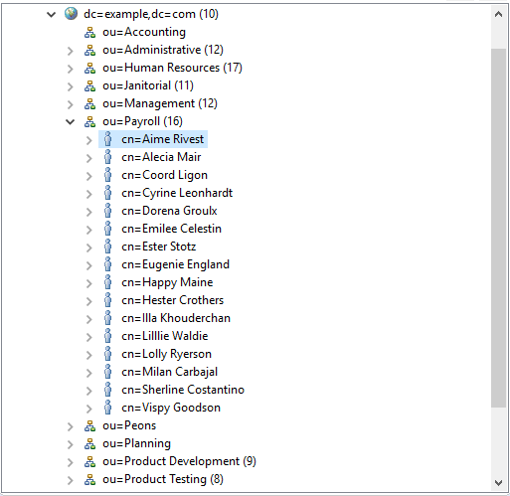Click the person icon for cn=Ester Stotz
The height and width of the screenshot is (496, 510).
tap(108, 247)
